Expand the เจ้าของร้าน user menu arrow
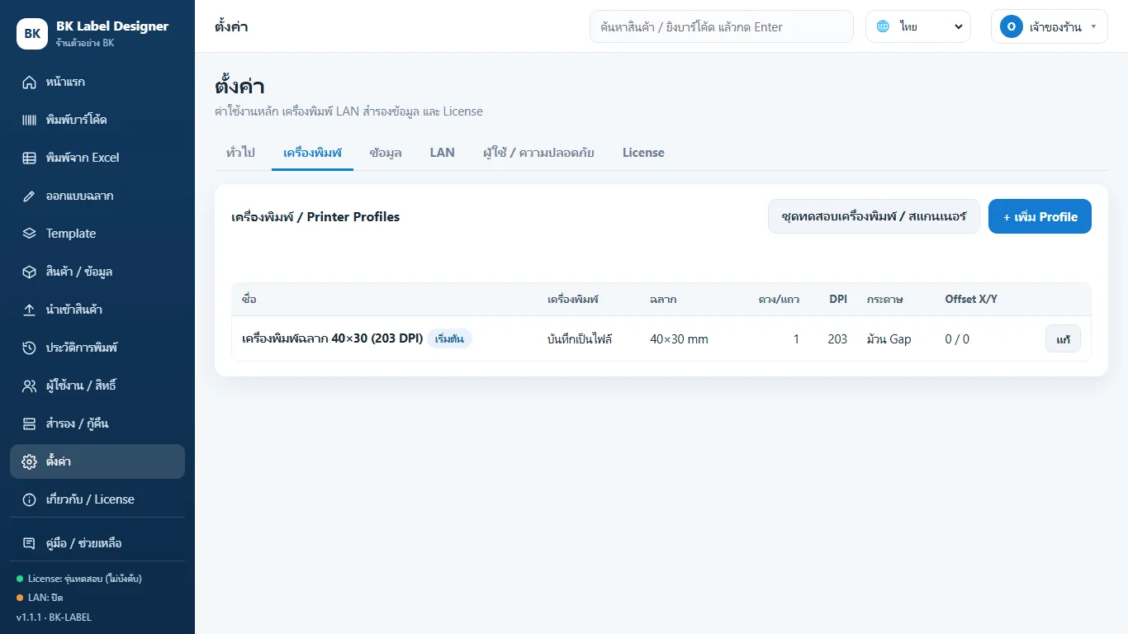 (x=1093, y=26)
